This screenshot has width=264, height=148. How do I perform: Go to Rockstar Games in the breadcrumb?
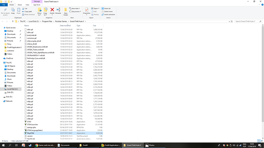[x=61, y=21]
